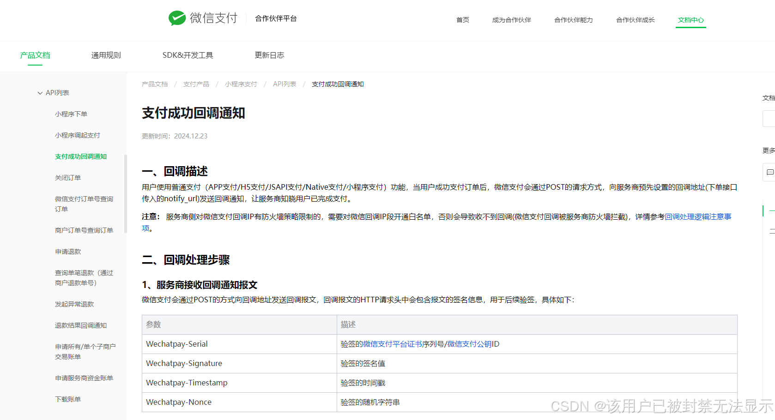775x420 pixels.
Task: Go to 产品文档 breadcrumb link
Action: [x=155, y=84]
